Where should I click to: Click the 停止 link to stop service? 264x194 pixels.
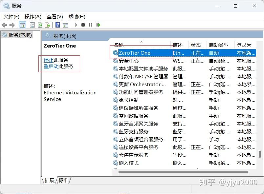[x=49, y=60]
